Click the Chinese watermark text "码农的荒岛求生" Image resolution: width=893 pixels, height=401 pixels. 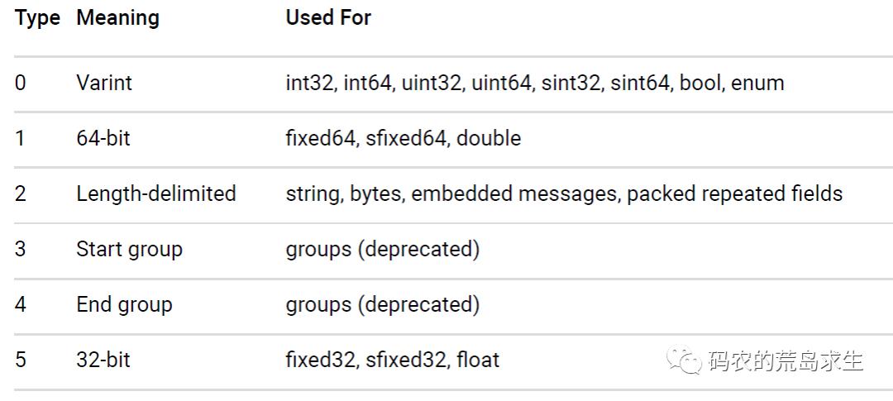[x=785, y=361]
